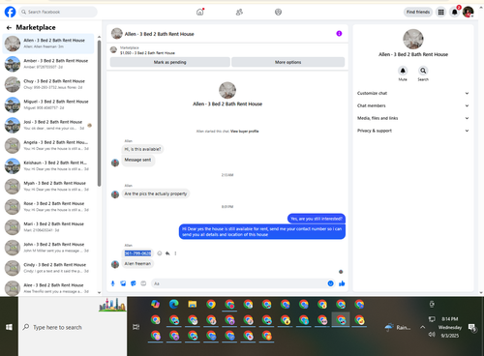Show hidden system tray icons
The width and height of the screenshot is (484, 356).
click(x=422, y=327)
